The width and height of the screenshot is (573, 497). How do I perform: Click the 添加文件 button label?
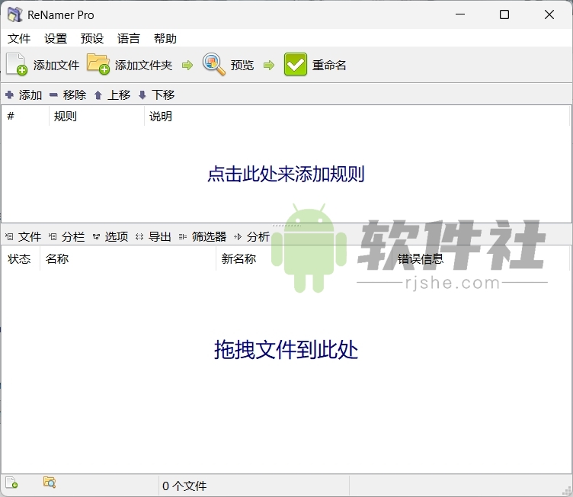[56, 65]
